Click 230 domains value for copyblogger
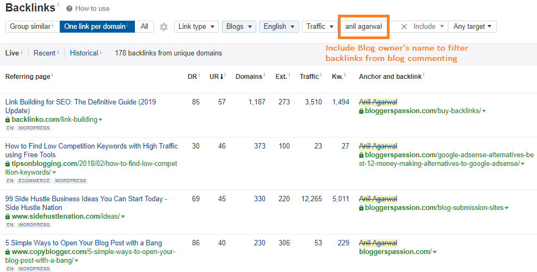This screenshot has width=537, height=272. (x=260, y=243)
